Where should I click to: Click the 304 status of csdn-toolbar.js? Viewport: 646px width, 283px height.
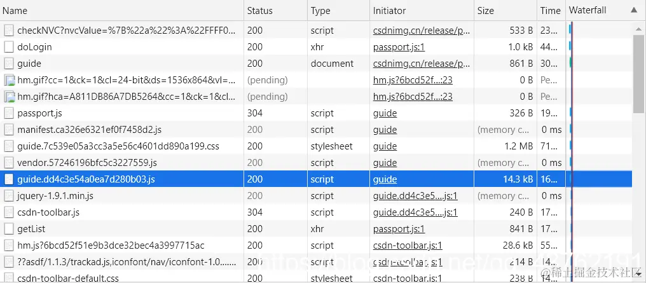click(x=254, y=212)
